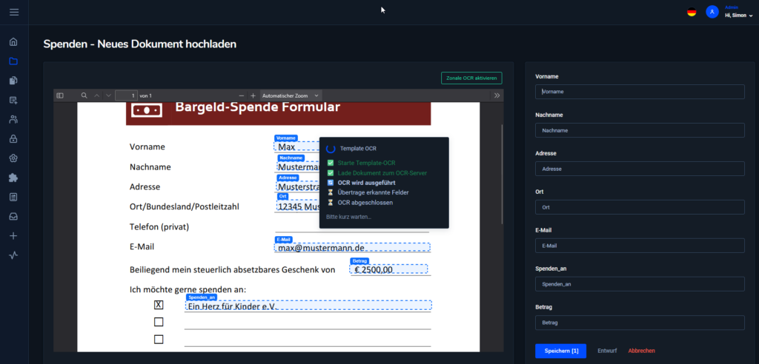Select the Spenden_an OCR zone
Image resolution: width=759 pixels, height=364 pixels.
308,306
